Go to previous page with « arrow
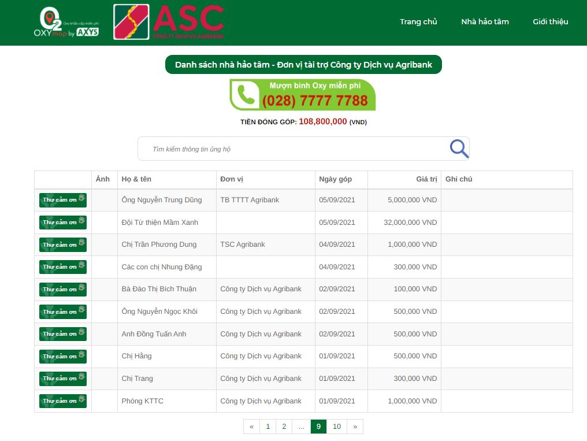 251,427
